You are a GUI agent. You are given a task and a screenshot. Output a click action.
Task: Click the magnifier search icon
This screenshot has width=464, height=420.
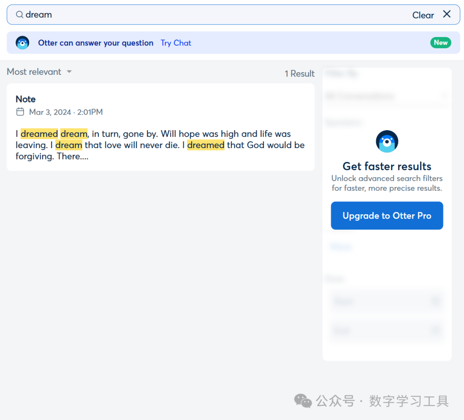tap(19, 15)
